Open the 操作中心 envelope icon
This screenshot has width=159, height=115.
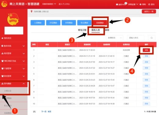(x=117, y=4)
